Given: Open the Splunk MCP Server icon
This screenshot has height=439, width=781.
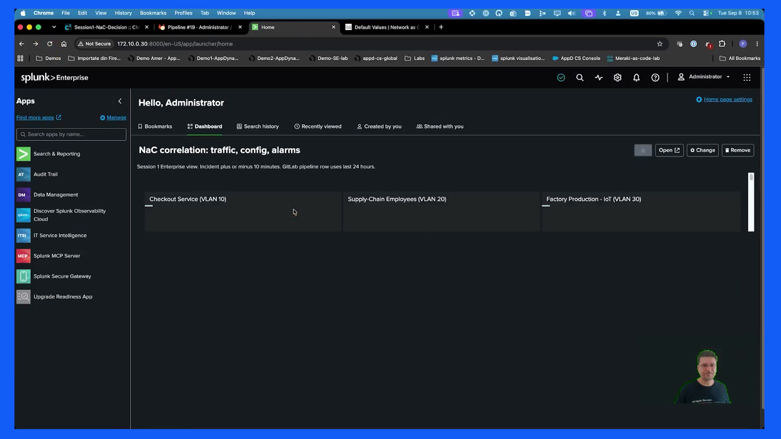Looking at the screenshot, I should 23,256.
